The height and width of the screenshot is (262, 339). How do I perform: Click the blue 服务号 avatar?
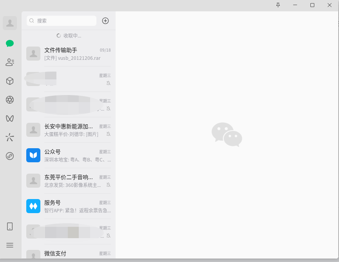33,206
